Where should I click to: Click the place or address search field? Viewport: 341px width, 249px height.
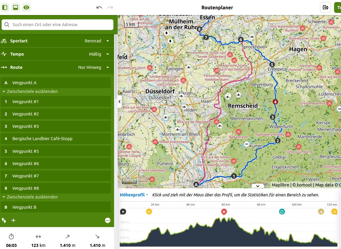(58, 25)
